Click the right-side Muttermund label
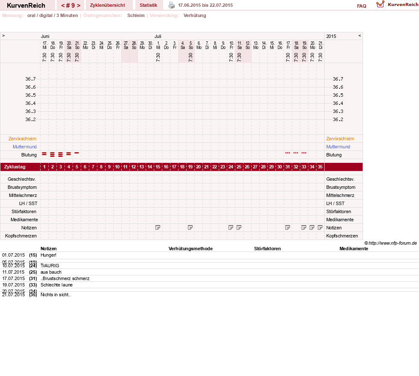This screenshot has height=376, width=419. click(x=338, y=147)
